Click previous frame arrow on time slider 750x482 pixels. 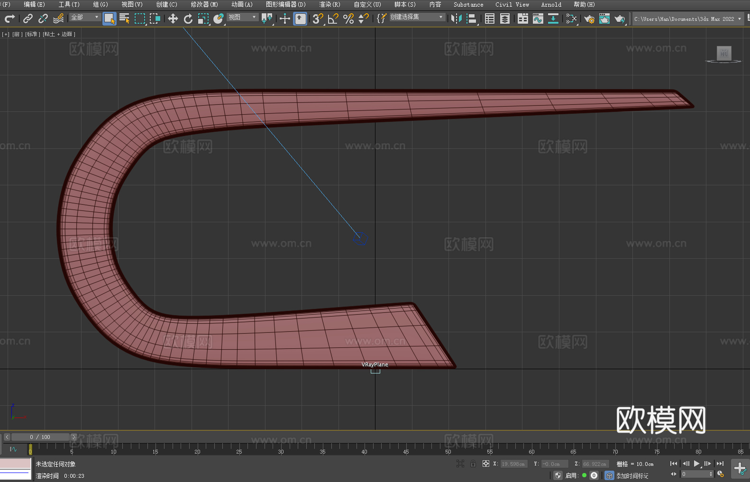pyautogui.click(x=7, y=437)
